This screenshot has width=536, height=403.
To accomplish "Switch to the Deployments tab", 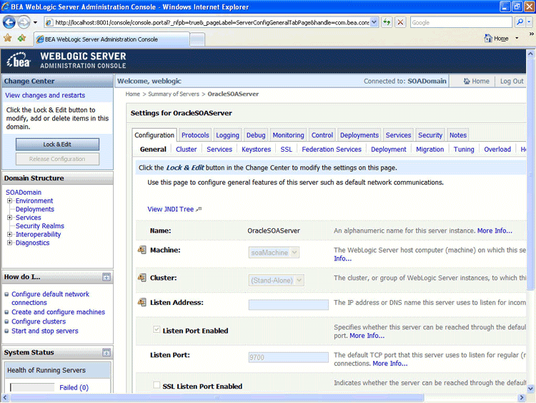I will click(359, 135).
